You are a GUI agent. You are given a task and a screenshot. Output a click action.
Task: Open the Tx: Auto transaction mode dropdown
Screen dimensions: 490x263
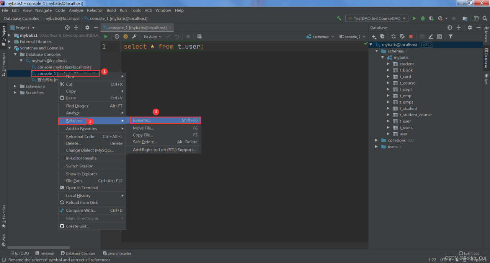(x=152, y=37)
